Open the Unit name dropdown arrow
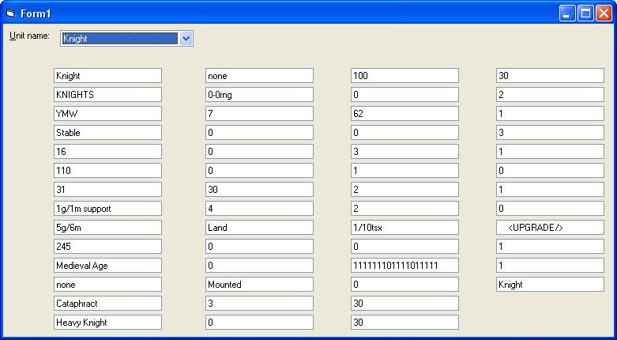Viewport: 617px width, 340px height. 186,38
